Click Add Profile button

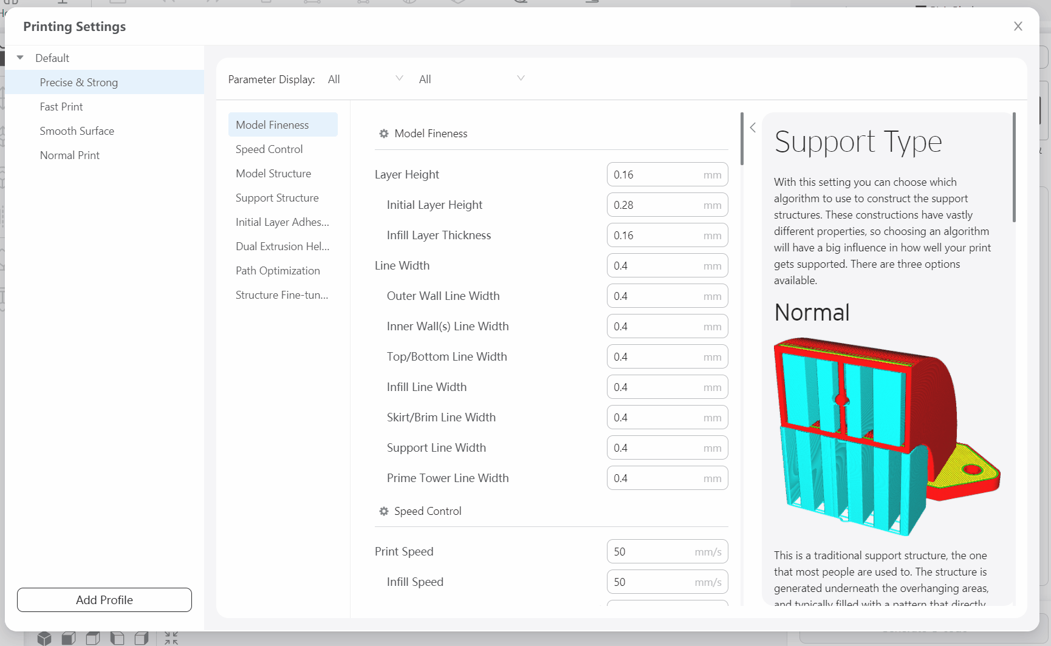[x=104, y=600]
